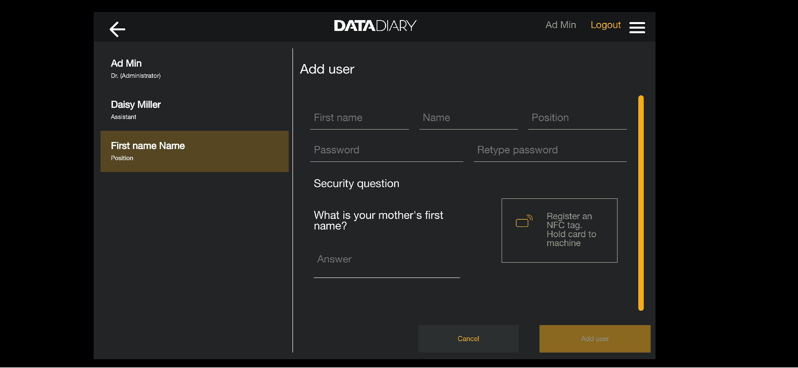The height and width of the screenshot is (368, 798).
Task: Select Daisy Miller in user list
Action: pyautogui.click(x=194, y=110)
